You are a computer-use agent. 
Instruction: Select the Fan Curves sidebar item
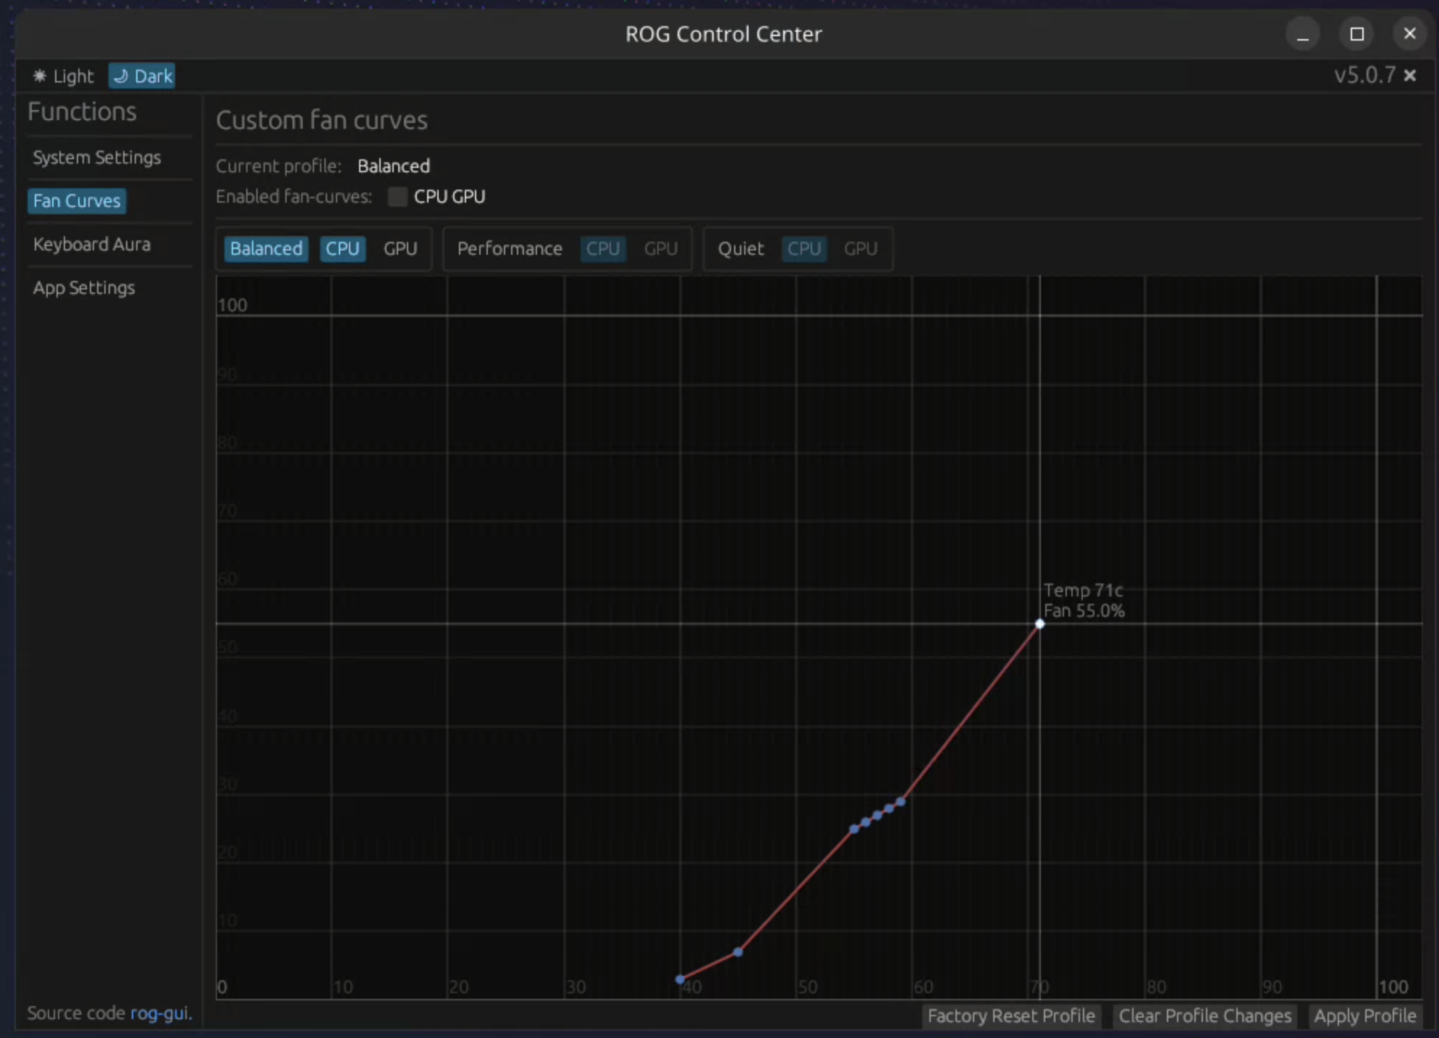77,201
